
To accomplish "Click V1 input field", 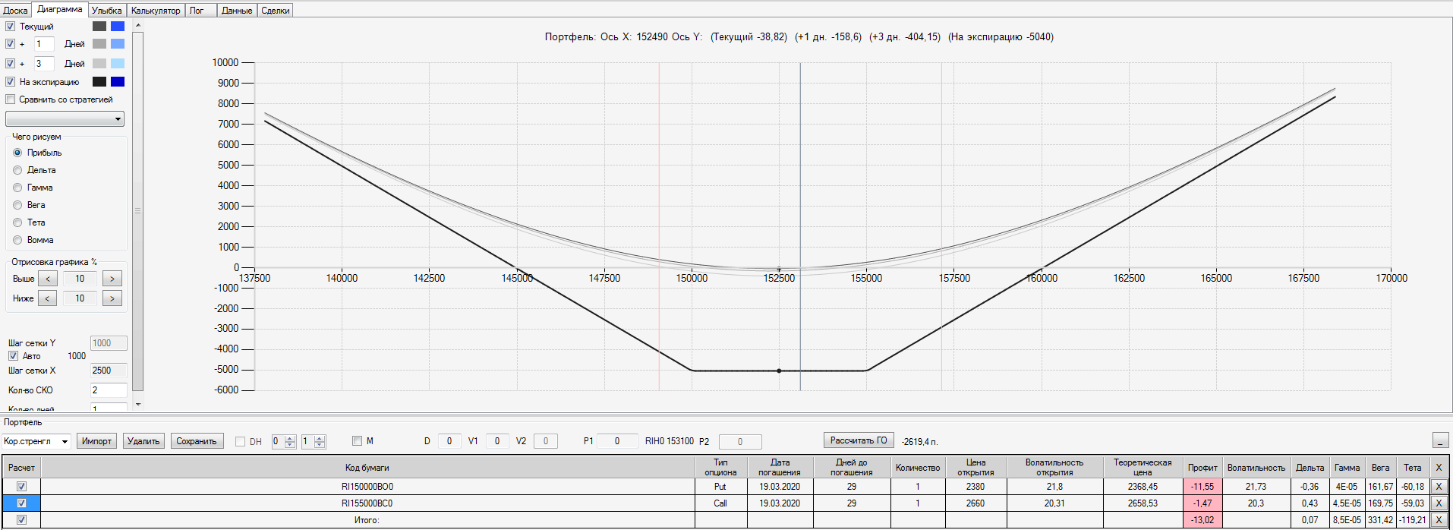I will tap(497, 441).
